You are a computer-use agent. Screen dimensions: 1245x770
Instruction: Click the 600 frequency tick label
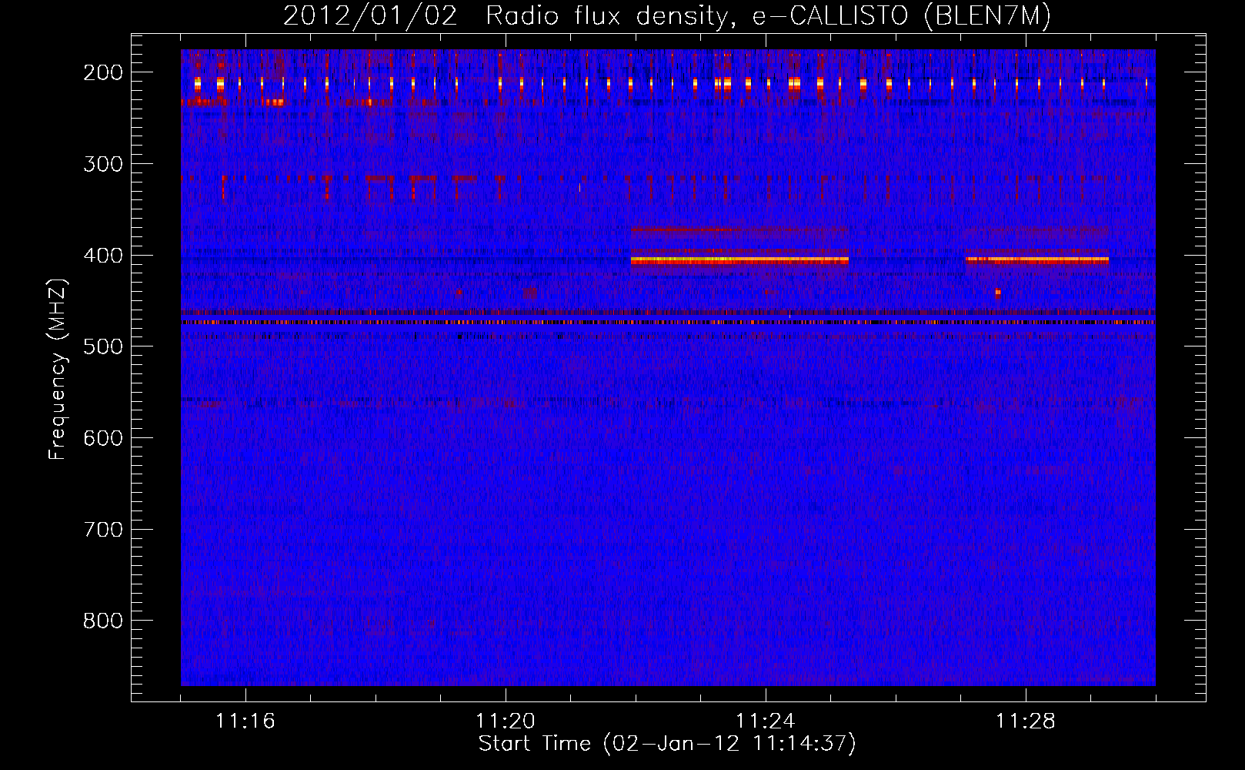click(103, 438)
